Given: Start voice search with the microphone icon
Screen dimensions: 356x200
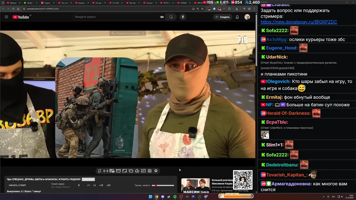Looking at the screenshot, I should tap(183, 17).
